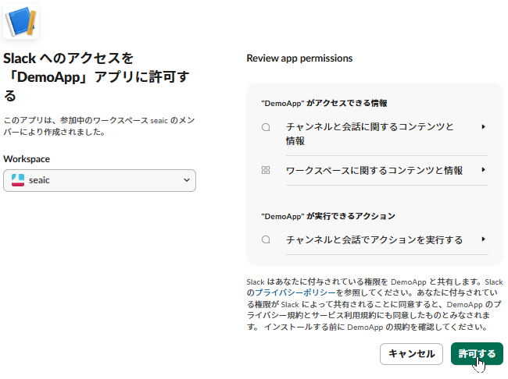
Task: Click speech bubble icon beside チャンネルと会話でアクションを実行する
Action: click(x=266, y=239)
